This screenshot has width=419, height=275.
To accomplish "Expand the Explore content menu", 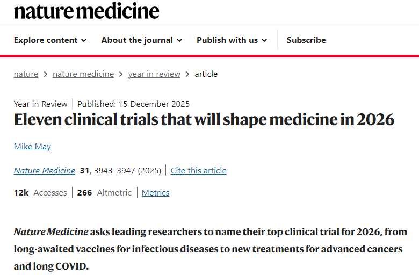I will pyautogui.click(x=50, y=40).
